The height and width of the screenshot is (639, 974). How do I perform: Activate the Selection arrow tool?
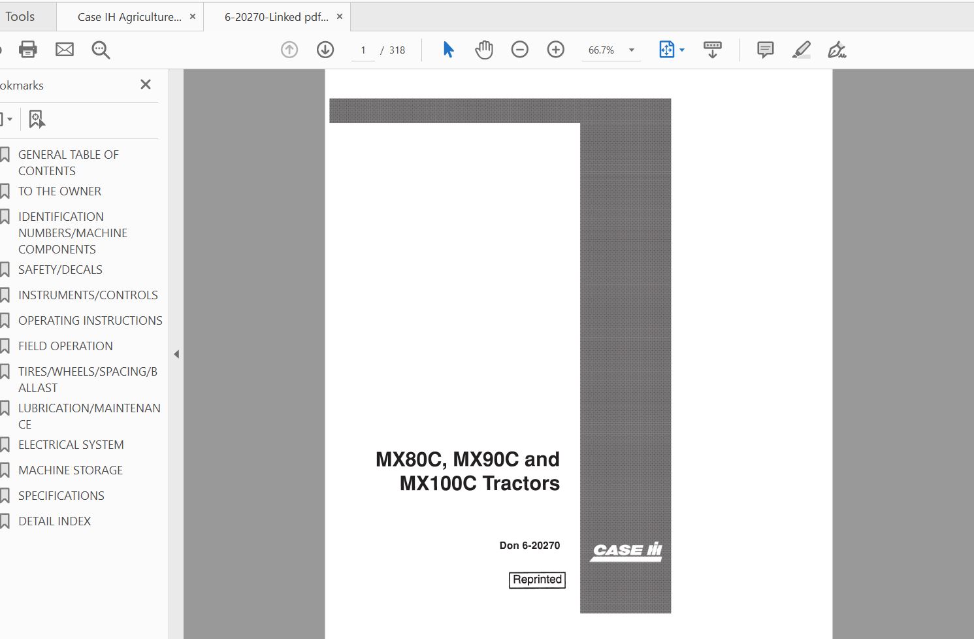tap(448, 50)
